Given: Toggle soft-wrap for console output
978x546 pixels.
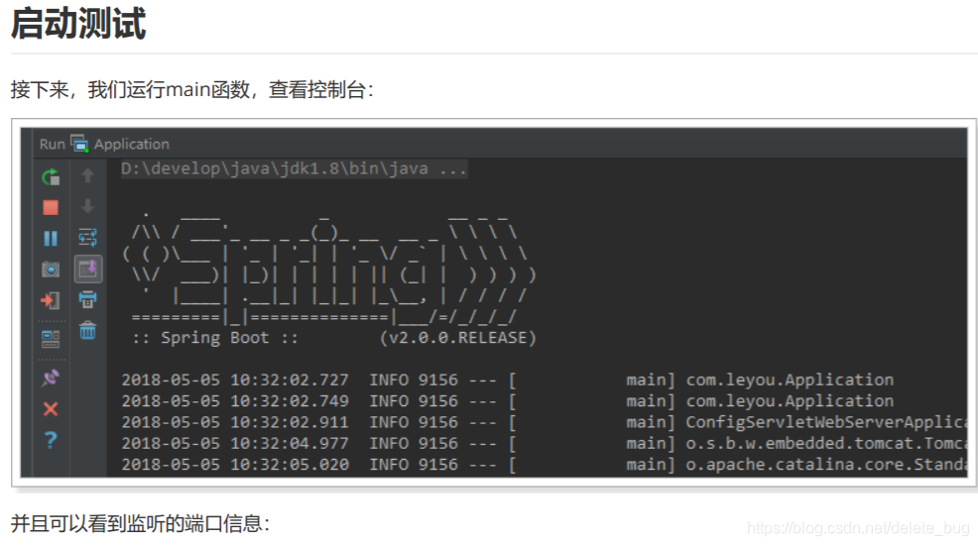Looking at the screenshot, I should click(88, 238).
